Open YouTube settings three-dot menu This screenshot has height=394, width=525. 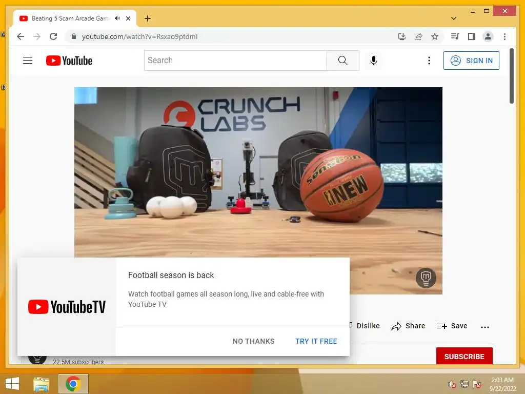pos(429,61)
